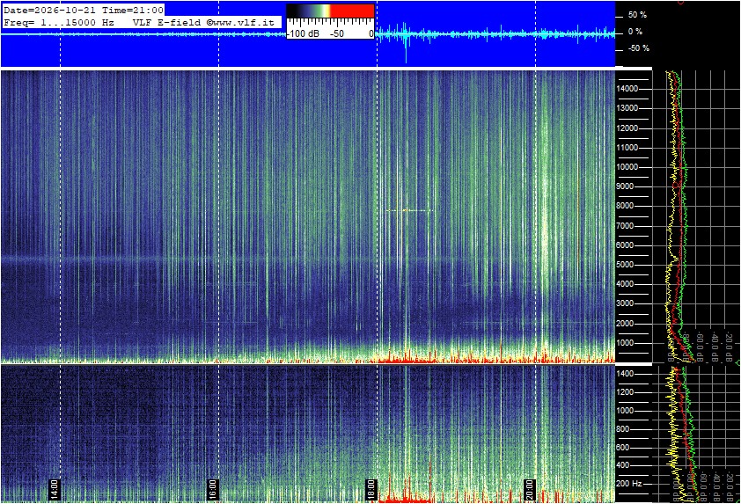Click the '-50' color scale label
741x504 pixels.
click(x=336, y=34)
